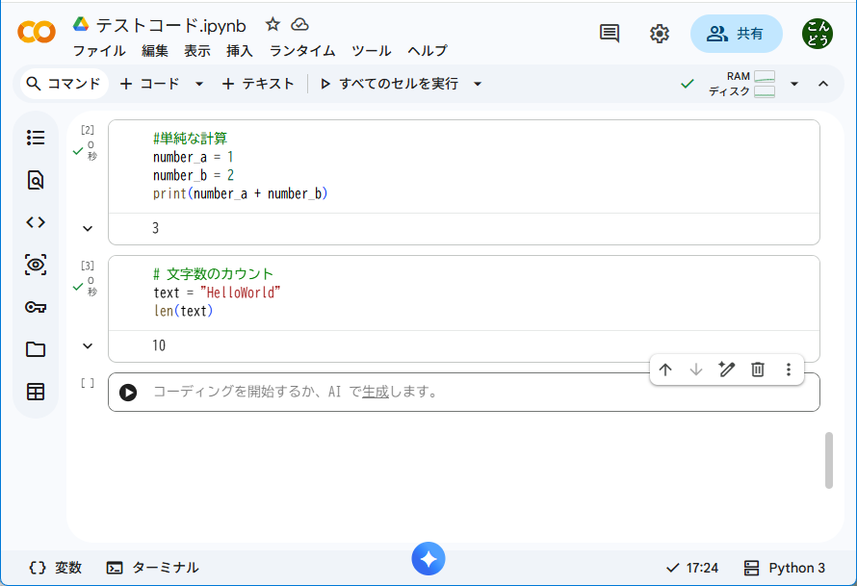Open settings gear icon

point(660,34)
